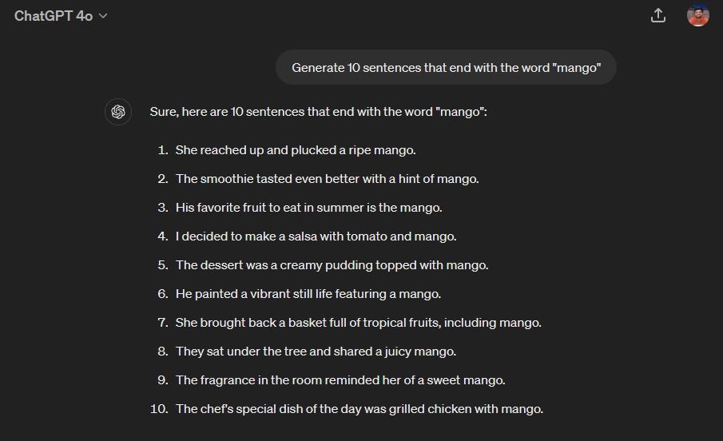The height and width of the screenshot is (441, 723).
Task: Click sentence 10 about the chef's special dish
Action: 360,409
